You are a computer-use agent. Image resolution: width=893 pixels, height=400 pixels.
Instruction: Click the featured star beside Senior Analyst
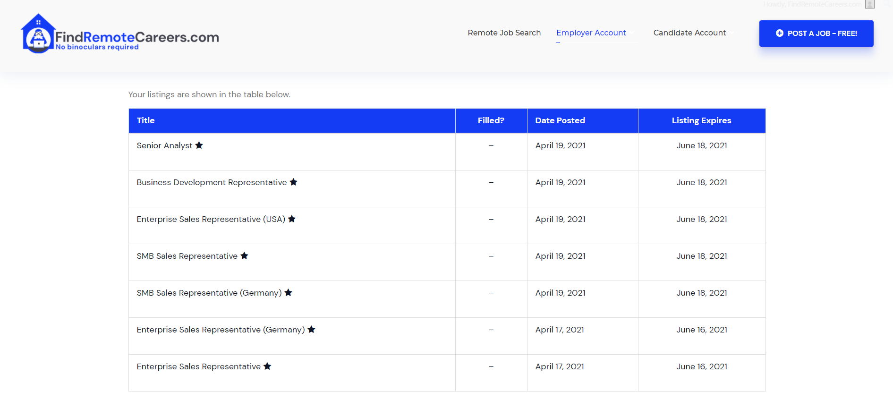pos(199,145)
